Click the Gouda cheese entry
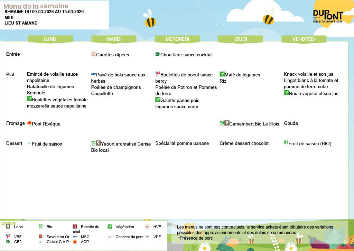 pyautogui.click(x=291, y=123)
